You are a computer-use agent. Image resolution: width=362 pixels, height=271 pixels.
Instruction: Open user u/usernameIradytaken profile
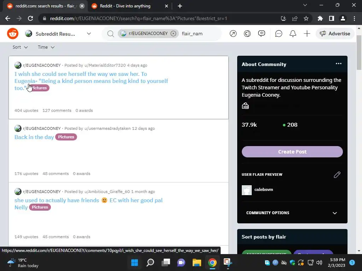click(x=107, y=128)
